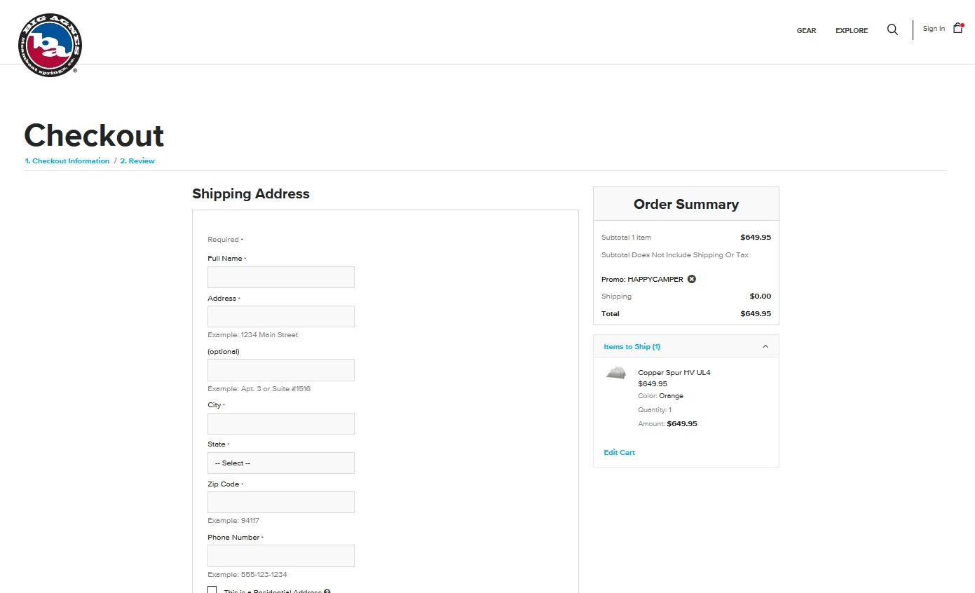Open the search magnifier icon

[892, 29]
